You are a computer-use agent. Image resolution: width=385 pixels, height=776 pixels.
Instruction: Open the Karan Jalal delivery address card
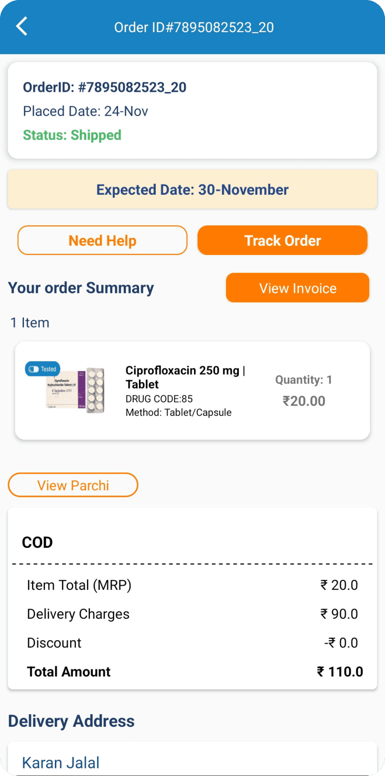click(x=192, y=761)
